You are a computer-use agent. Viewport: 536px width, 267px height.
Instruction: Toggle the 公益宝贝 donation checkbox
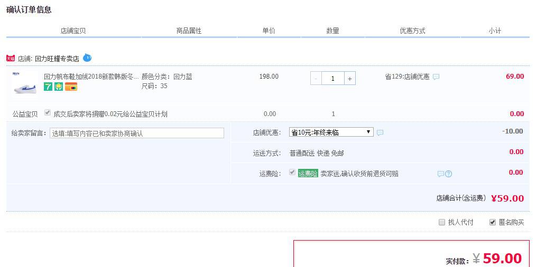pos(48,113)
